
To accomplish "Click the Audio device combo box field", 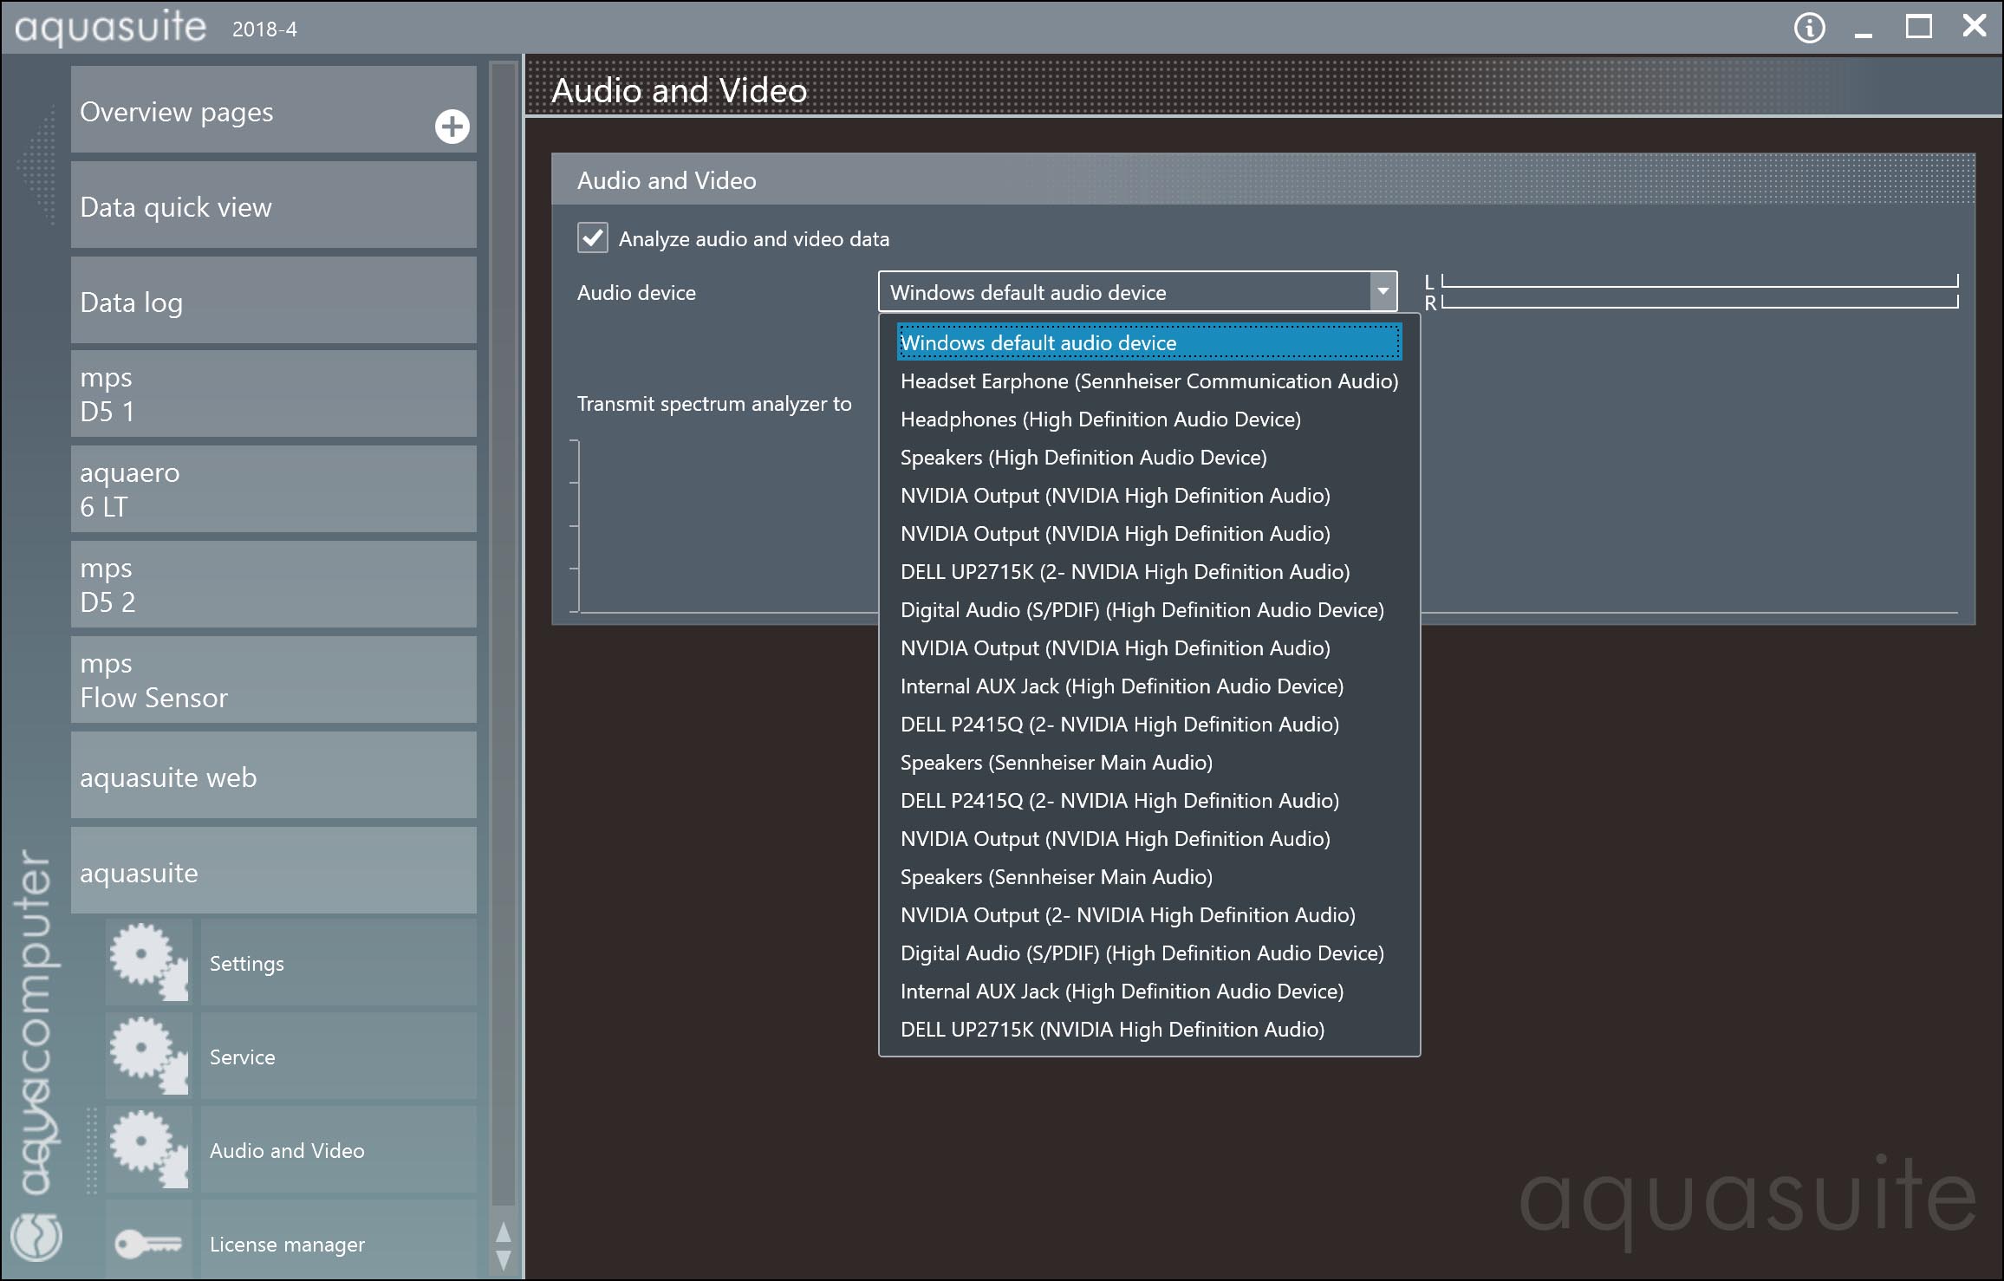I will pyautogui.click(x=1137, y=291).
